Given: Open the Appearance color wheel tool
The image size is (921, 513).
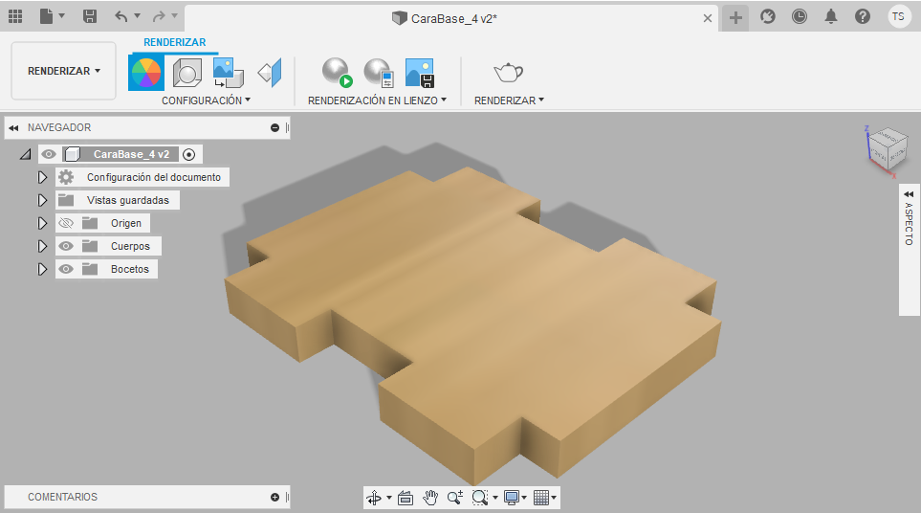Looking at the screenshot, I should [146, 73].
